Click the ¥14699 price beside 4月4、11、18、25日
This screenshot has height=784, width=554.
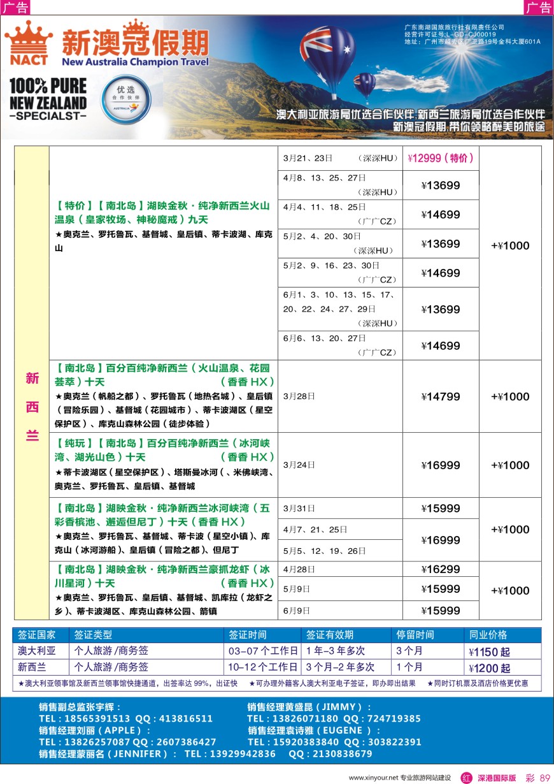point(441,215)
